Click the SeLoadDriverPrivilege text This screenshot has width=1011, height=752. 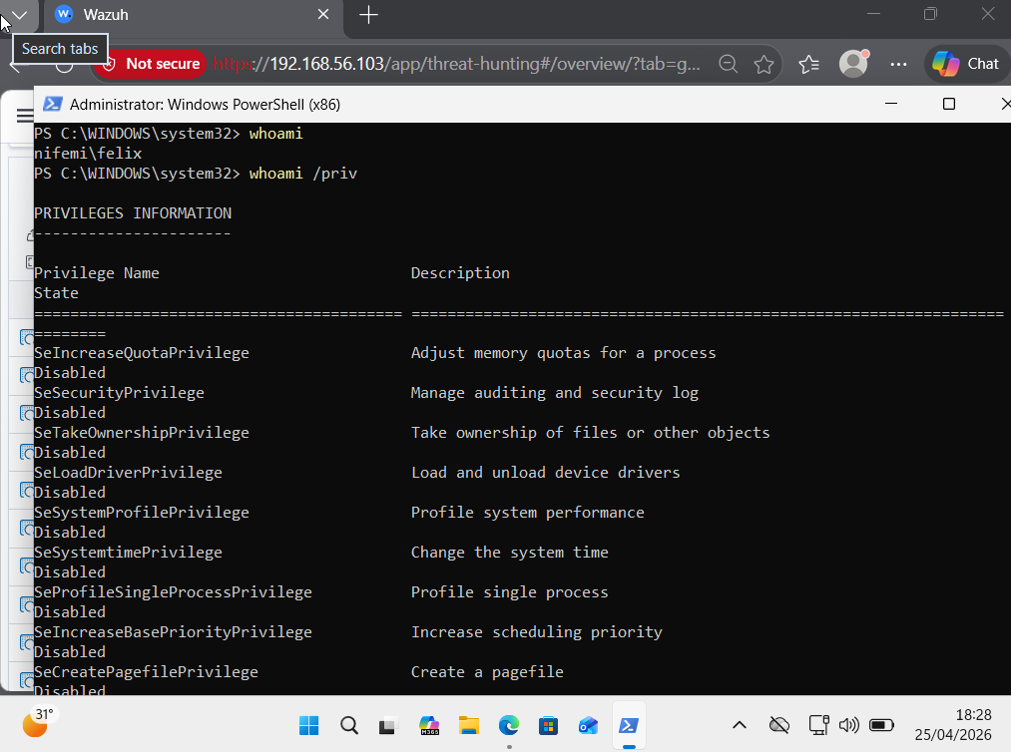pyautogui.click(x=128, y=473)
